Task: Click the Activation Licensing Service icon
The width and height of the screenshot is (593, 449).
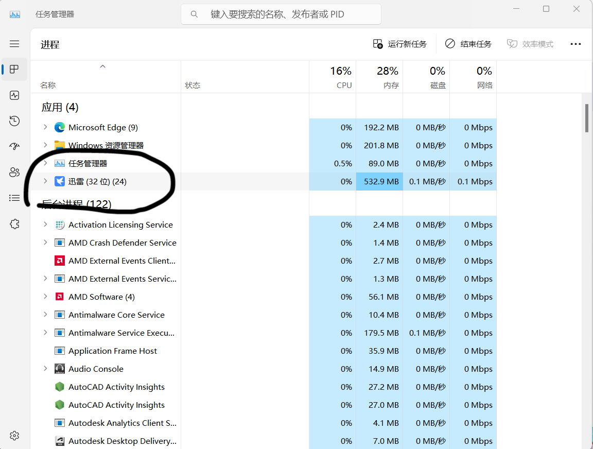Action: [x=59, y=224]
